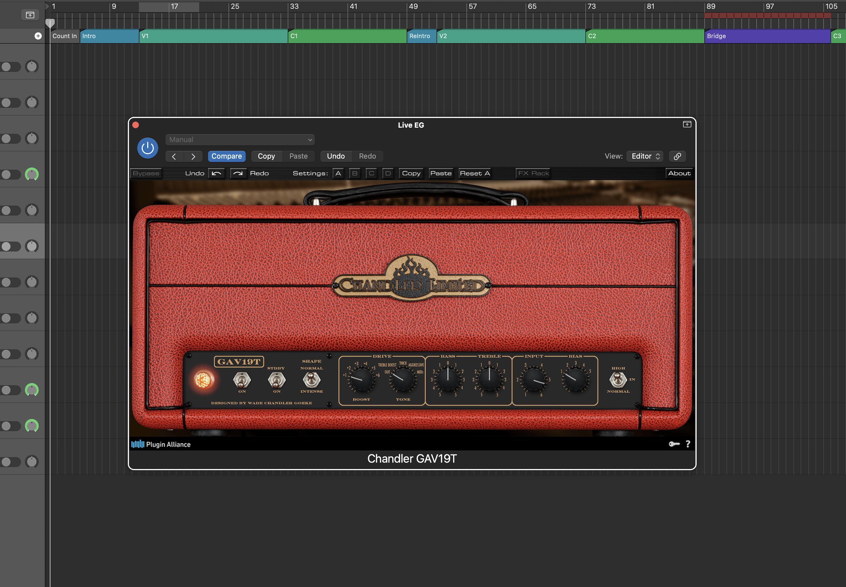
Task: Click the license key icon
Action: point(674,444)
